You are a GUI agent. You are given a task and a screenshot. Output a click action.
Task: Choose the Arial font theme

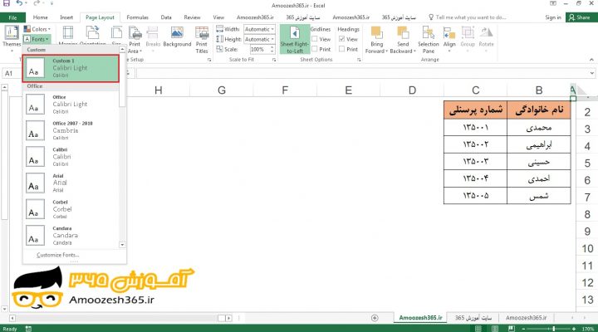(71, 183)
